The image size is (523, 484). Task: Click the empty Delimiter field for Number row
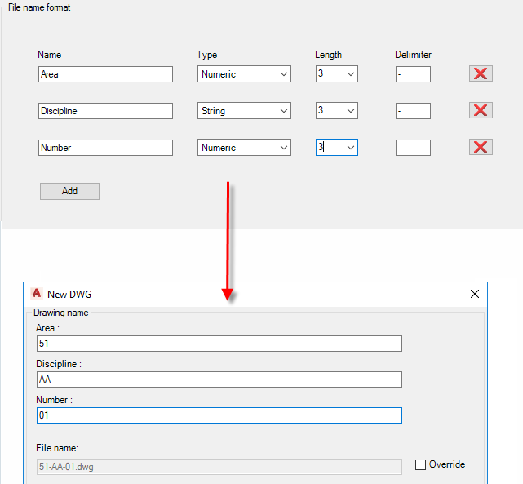pos(413,148)
